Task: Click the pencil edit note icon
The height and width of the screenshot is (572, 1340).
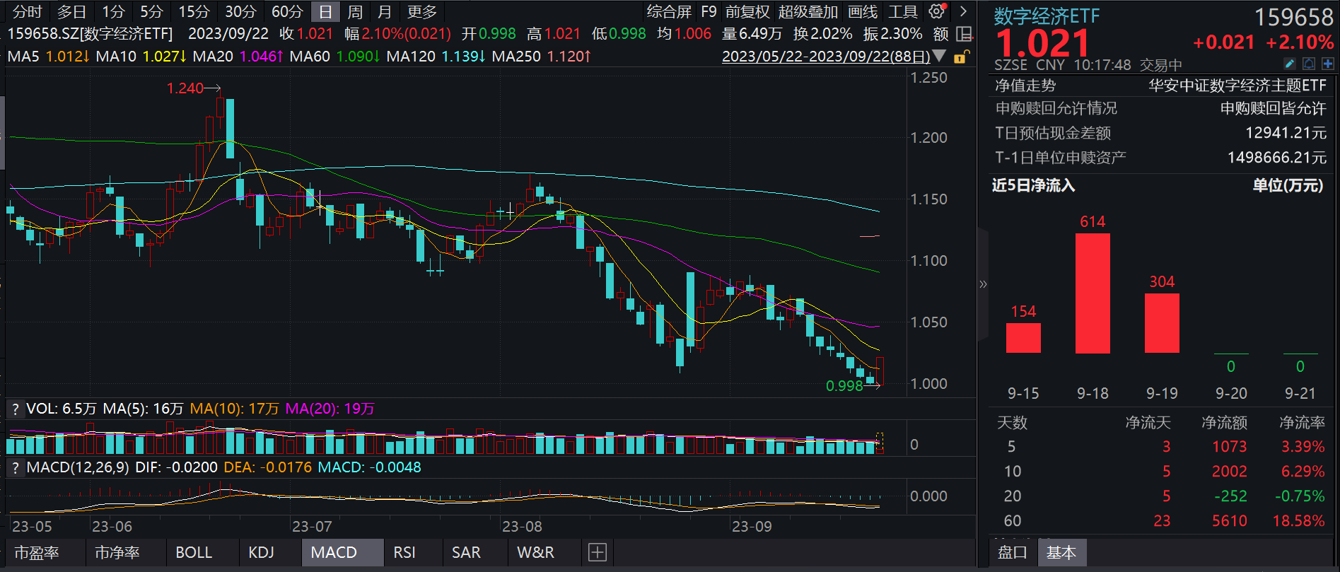Action: pos(1290,64)
